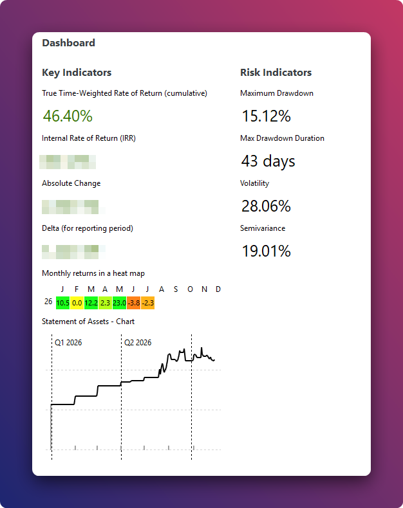Click the May 23.0 green cell
The width and height of the screenshot is (403, 508).
click(x=119, y=303)
